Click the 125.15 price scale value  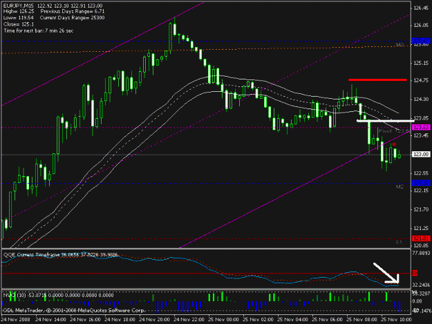(x=421, y=63)
